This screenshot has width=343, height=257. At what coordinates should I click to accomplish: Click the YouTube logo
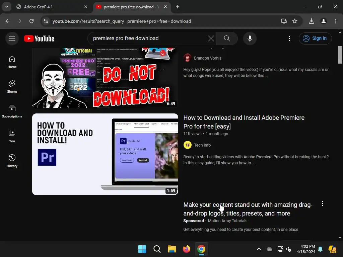pyautogui.click(x=39, y=38)
